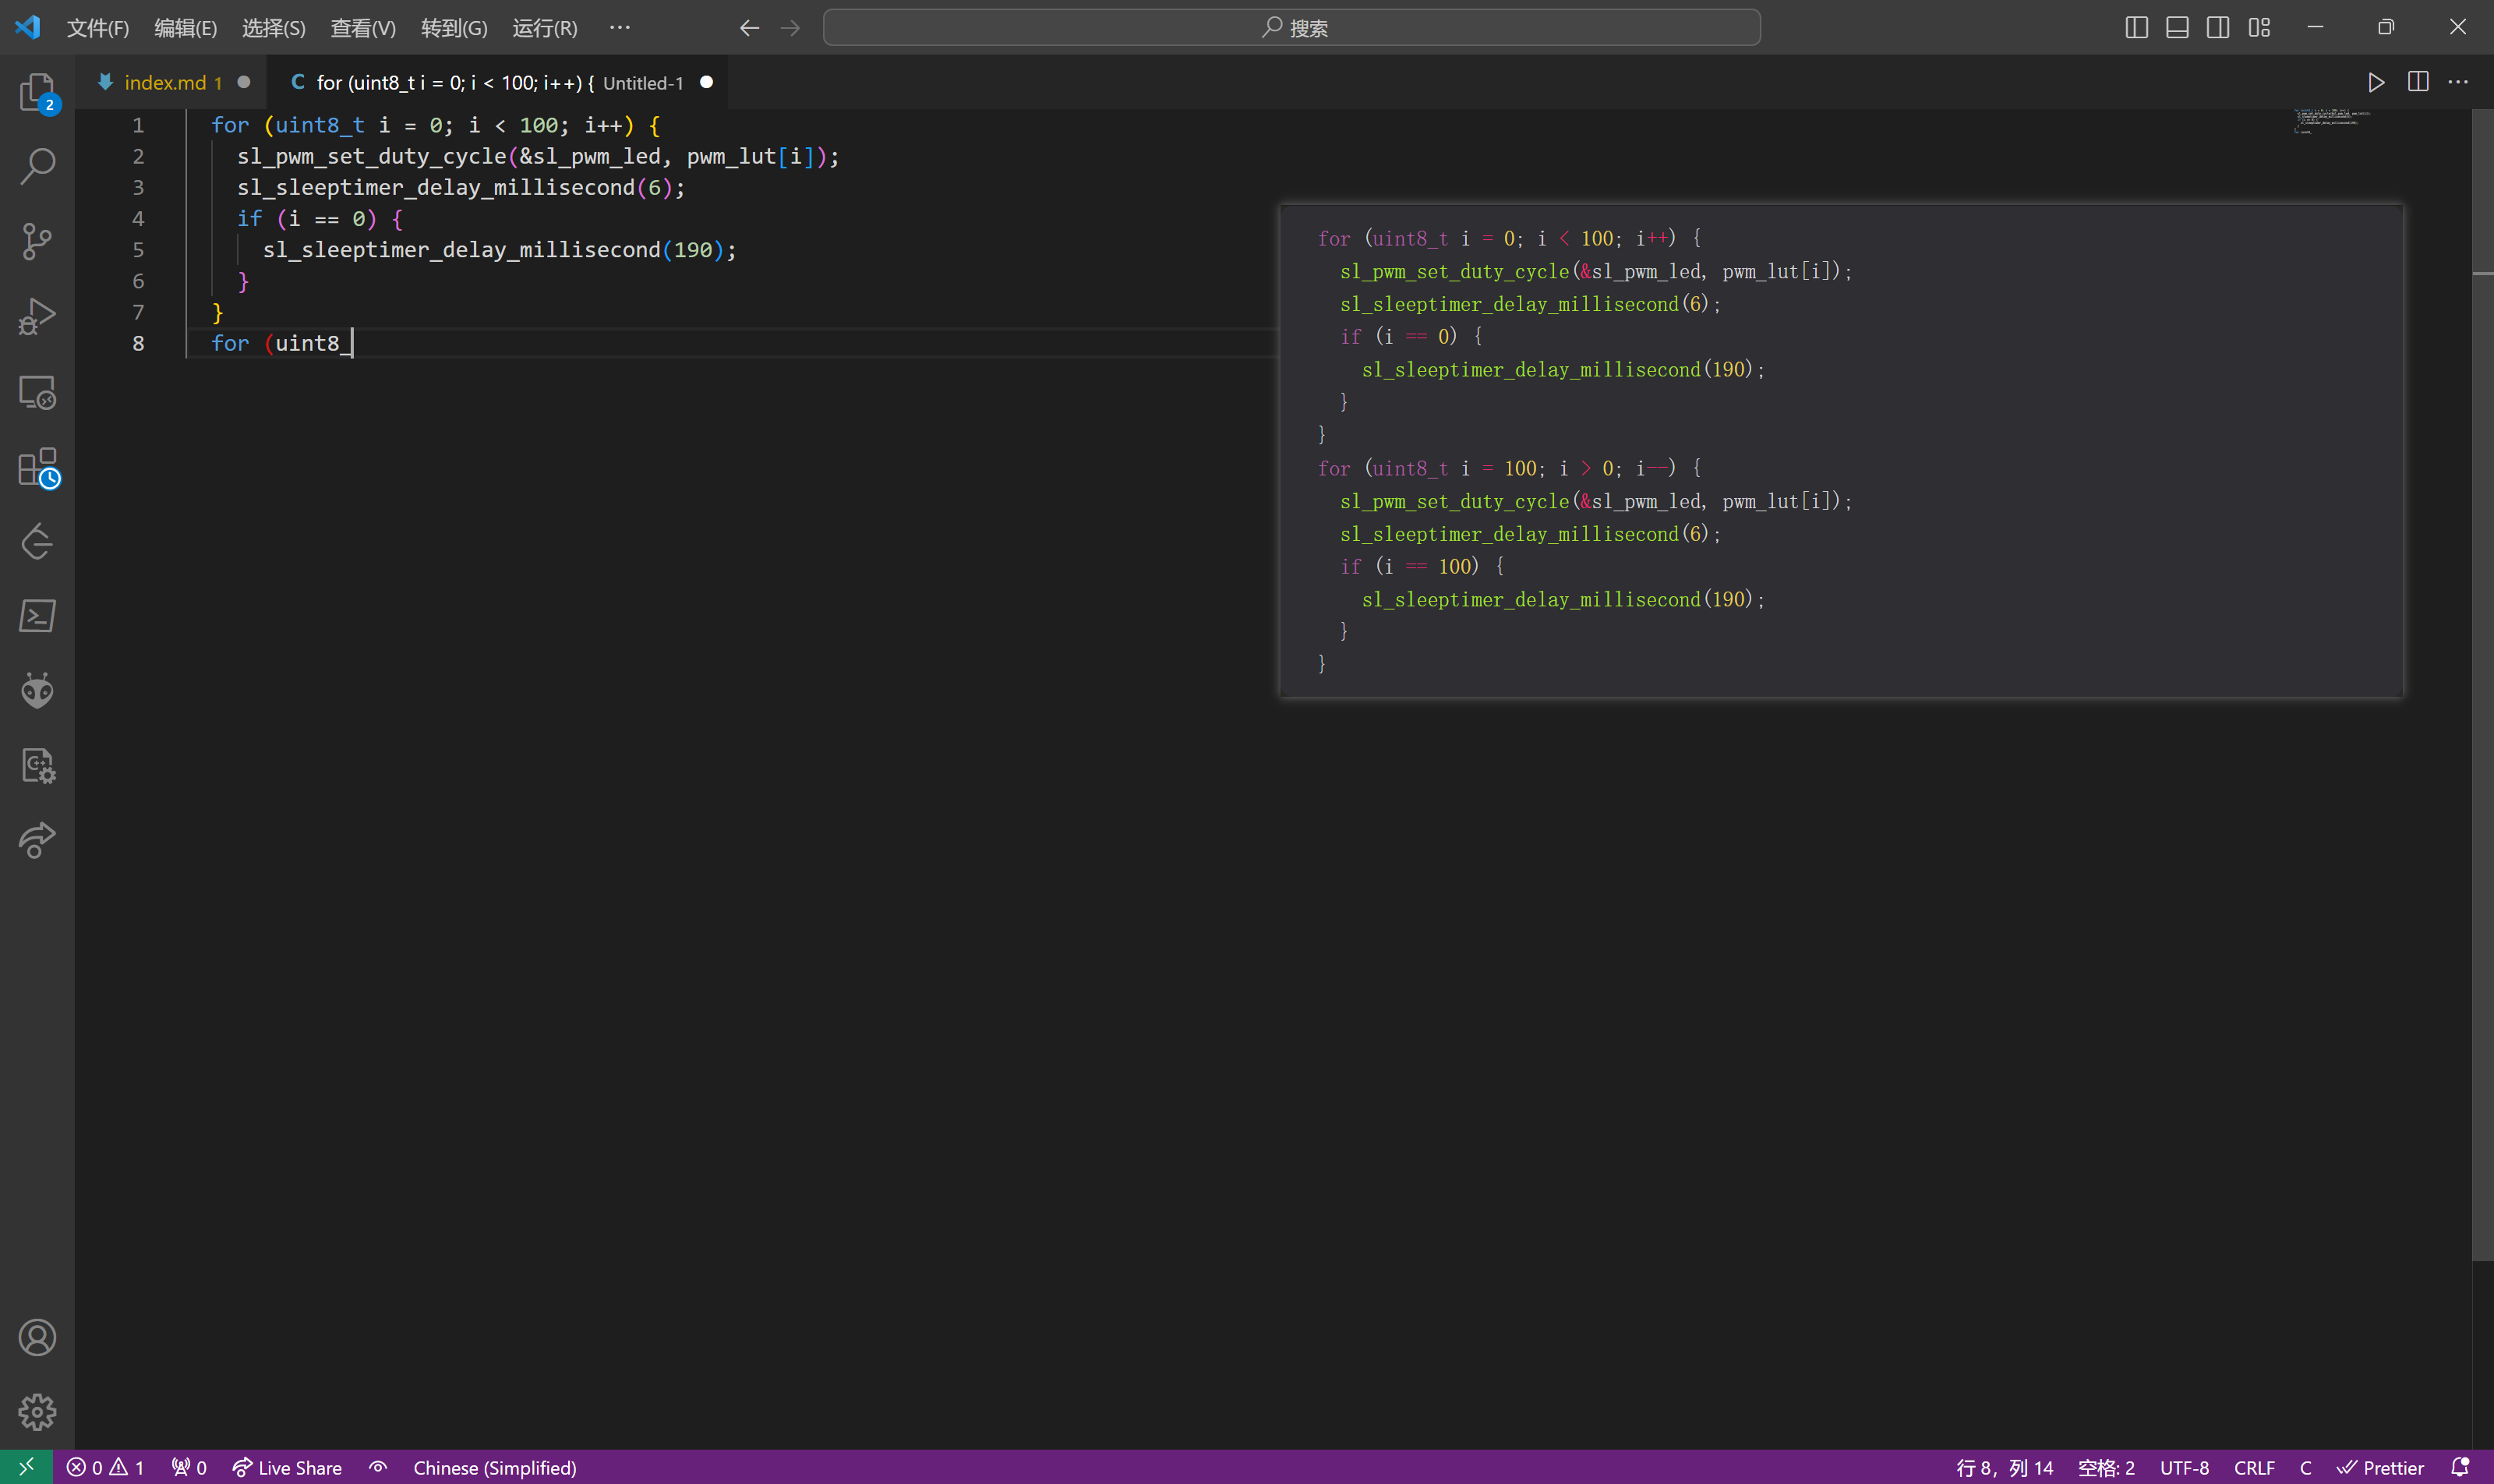Open the 选择(S) menu
Viewport: 2494px width, 1484px height.
[273, 28]
